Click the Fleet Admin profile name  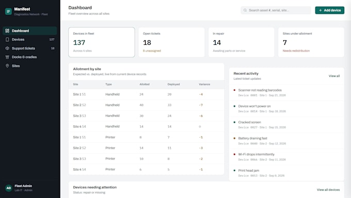click(x=23, y=186)
